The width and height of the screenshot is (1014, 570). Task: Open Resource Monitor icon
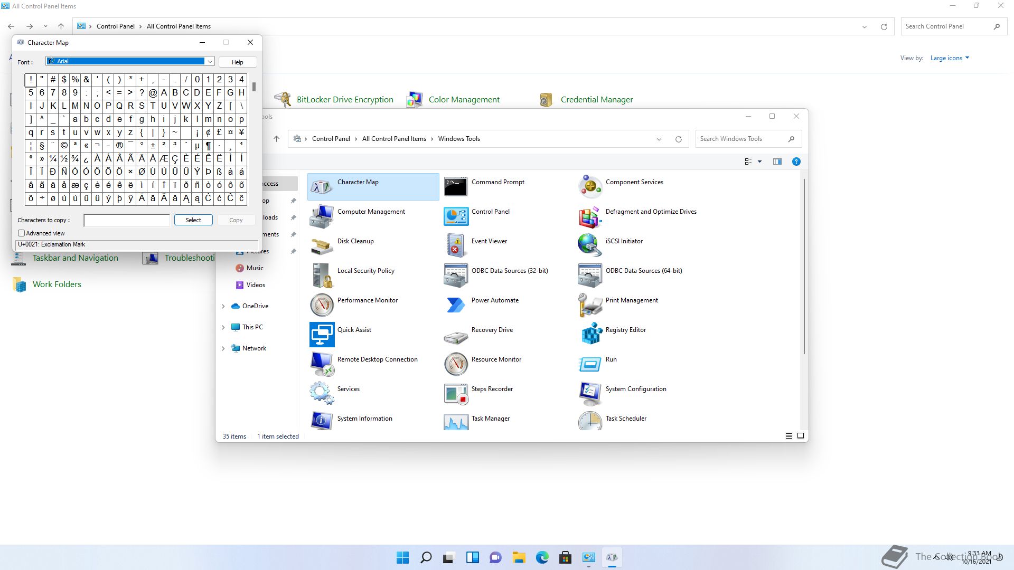pyautogui.click(x=456, y=364)
